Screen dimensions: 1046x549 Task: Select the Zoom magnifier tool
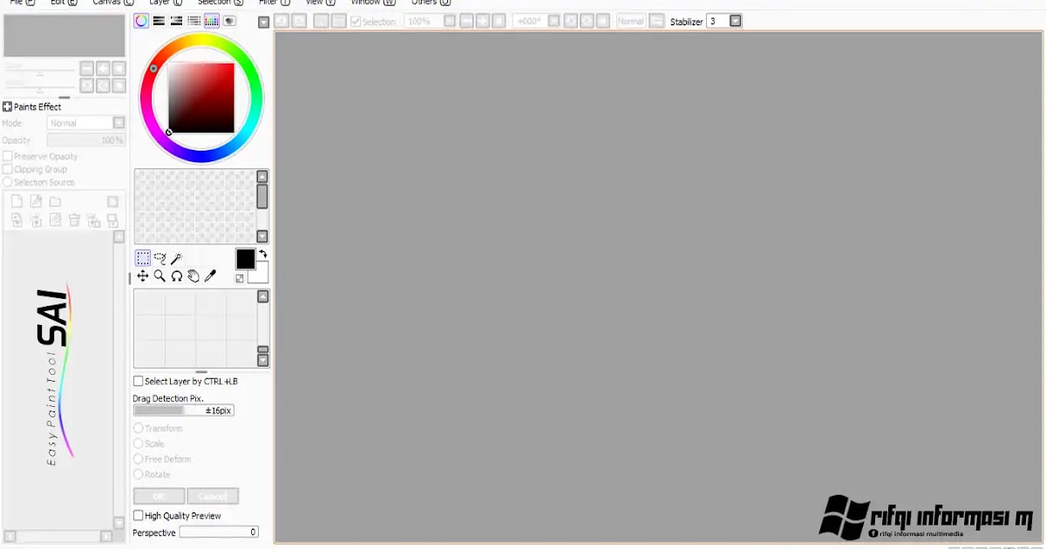(x=160, y=275)
